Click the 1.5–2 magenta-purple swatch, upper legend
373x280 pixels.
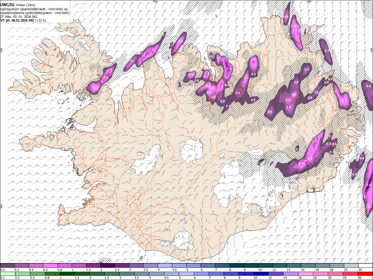93,265
